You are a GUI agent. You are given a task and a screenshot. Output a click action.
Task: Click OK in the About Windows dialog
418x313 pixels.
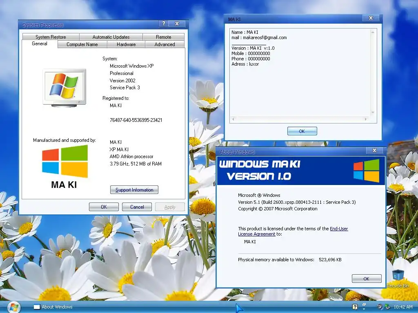[x=367, y=278]
